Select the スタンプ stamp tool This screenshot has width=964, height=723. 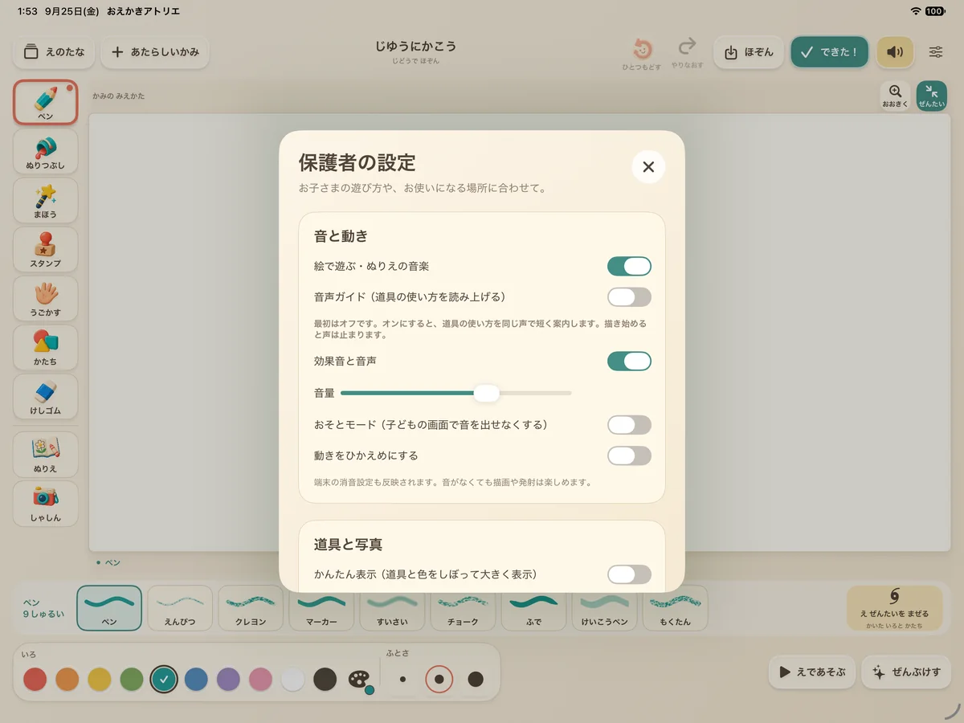(x=46, y=250)
